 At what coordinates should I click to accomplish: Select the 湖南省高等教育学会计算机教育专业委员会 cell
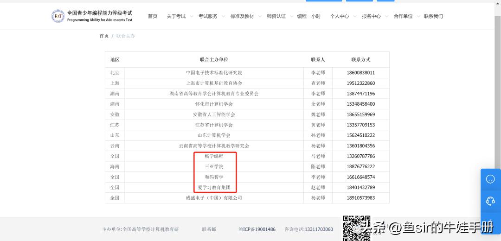tap(214, 94)
